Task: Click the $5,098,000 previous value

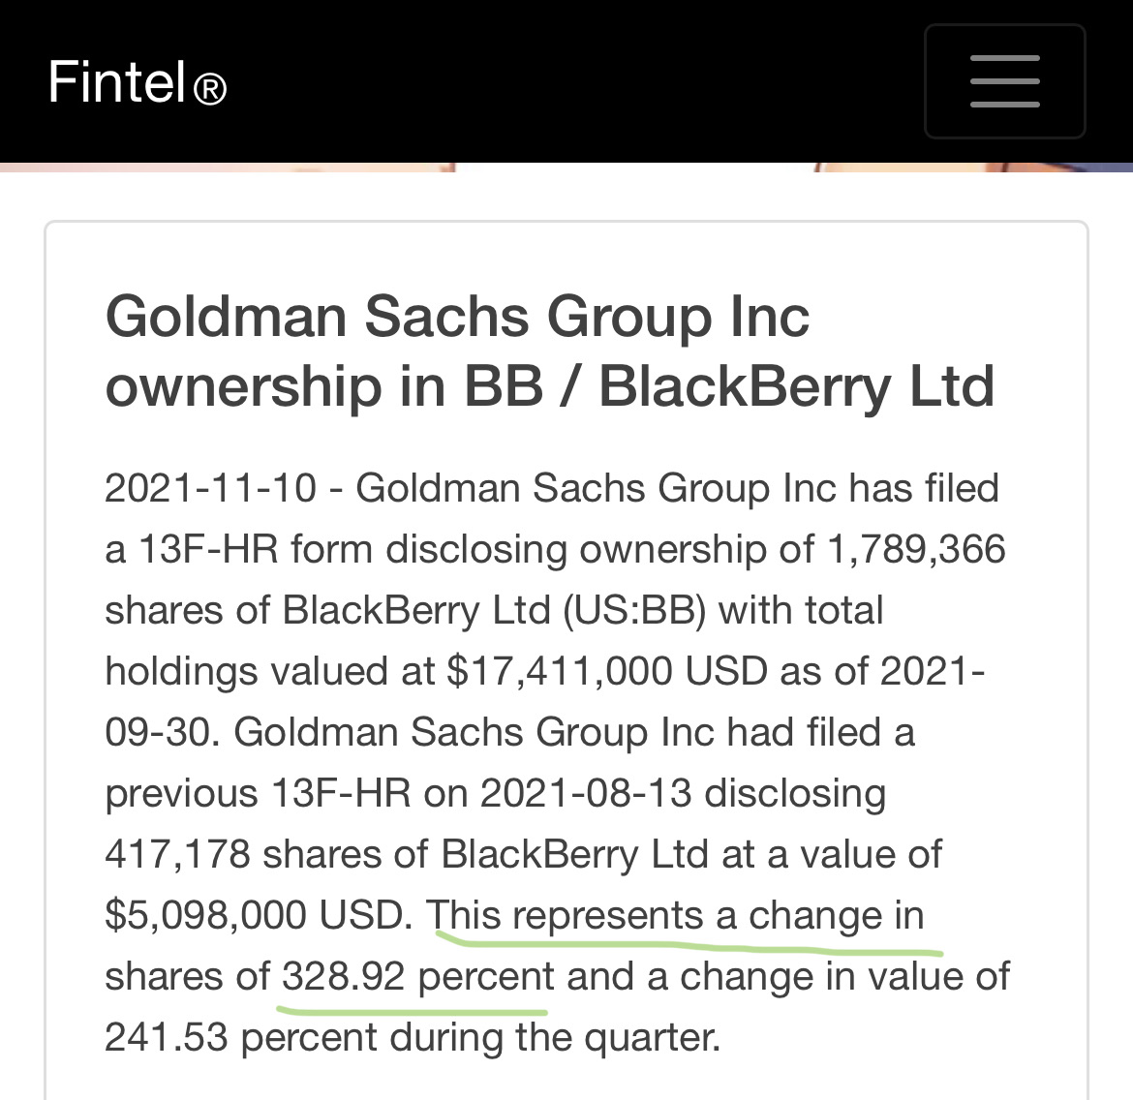Action: click(x=206, y=916)
